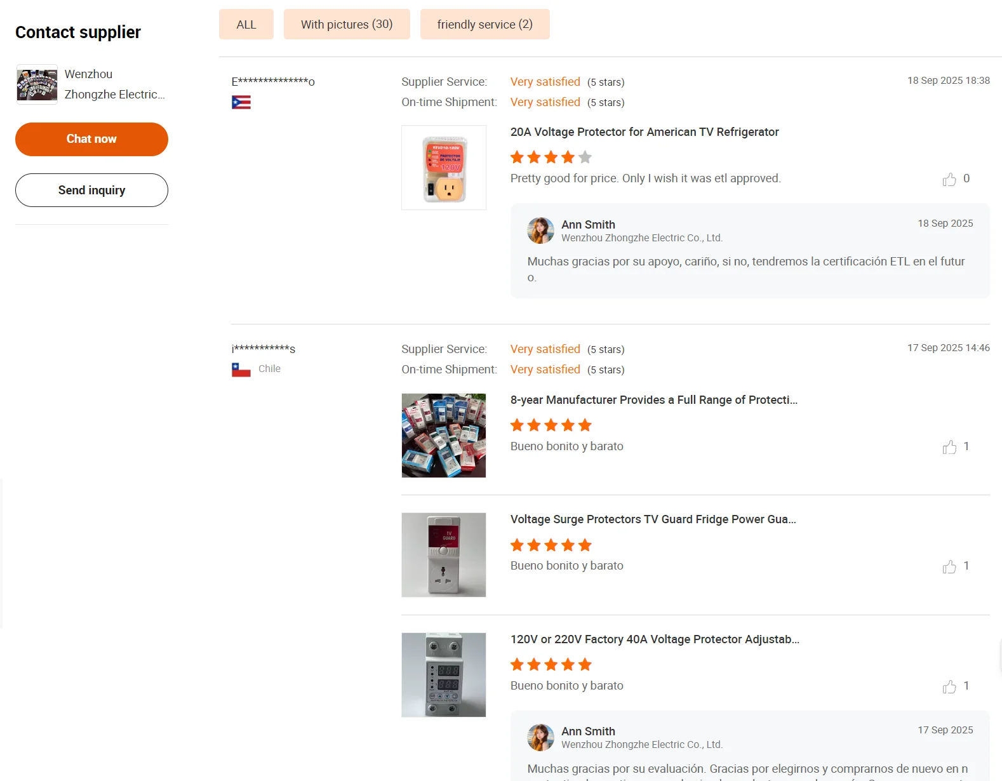The height and width of the screenshot is (781, 1002).
Task: Like the 8-year Manufacturer review
Action: click(x=949, y=448)
